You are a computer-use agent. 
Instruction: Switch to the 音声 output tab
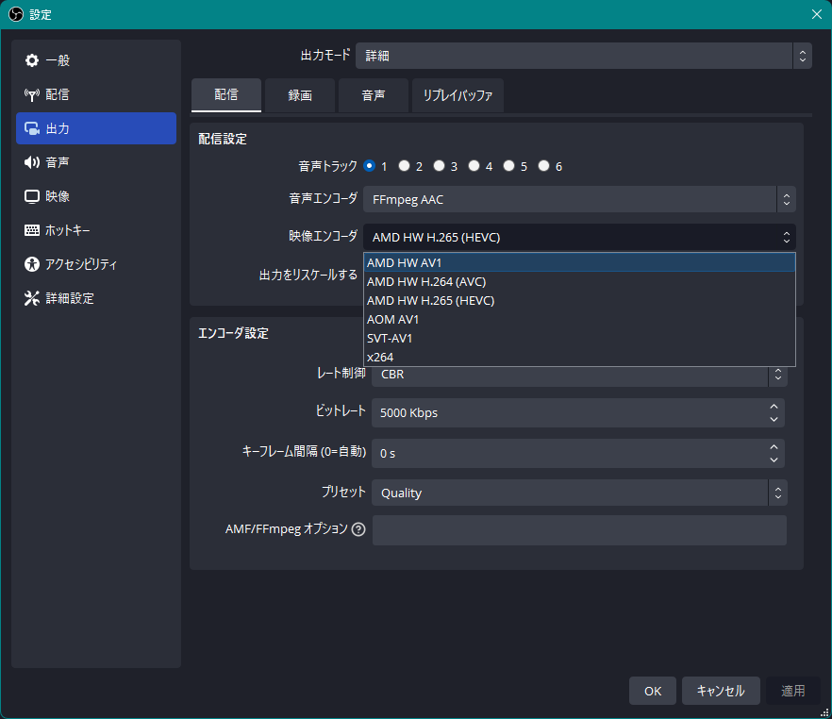tap(374, 95)
